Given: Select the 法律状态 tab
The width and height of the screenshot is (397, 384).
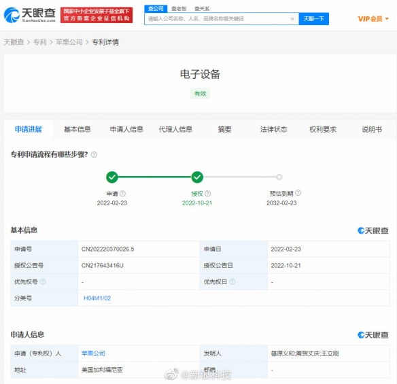Looking at the screenshot, I should [273, 129].
